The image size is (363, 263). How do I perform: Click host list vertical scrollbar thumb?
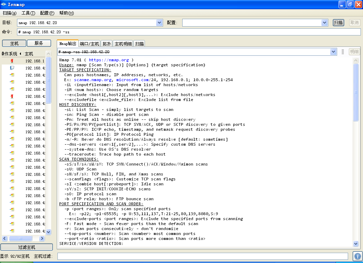pos(48,80)
